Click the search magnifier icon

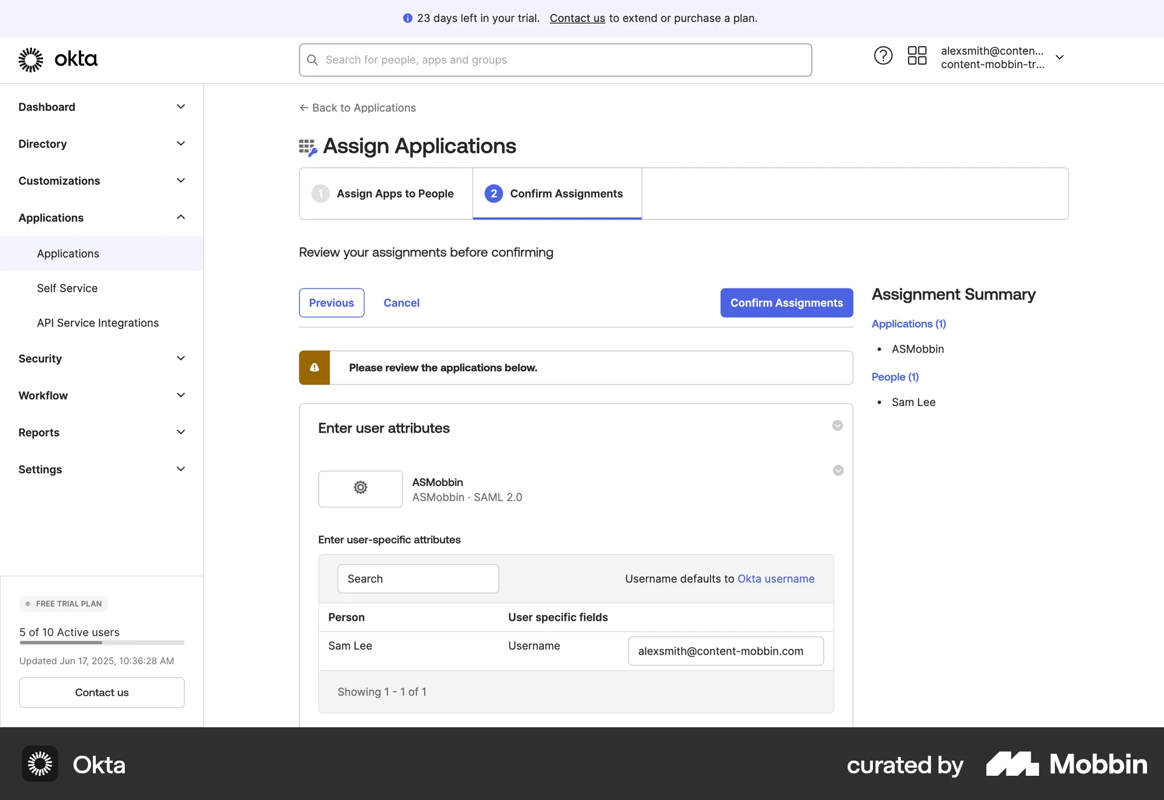pyautogui.click(x=312, y=59)
